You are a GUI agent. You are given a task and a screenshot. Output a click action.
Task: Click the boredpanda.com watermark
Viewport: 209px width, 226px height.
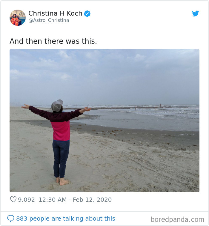click(x=177, y=219)
